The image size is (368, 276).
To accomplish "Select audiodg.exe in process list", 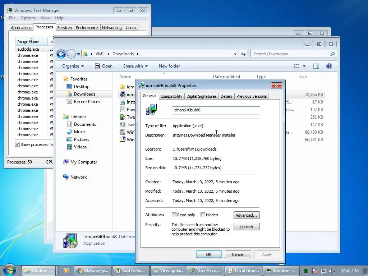I will [28, 49].
